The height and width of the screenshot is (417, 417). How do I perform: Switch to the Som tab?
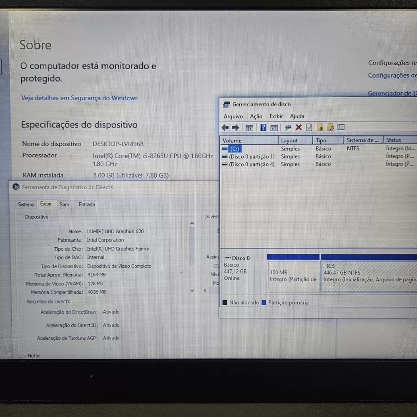(64, 204)
